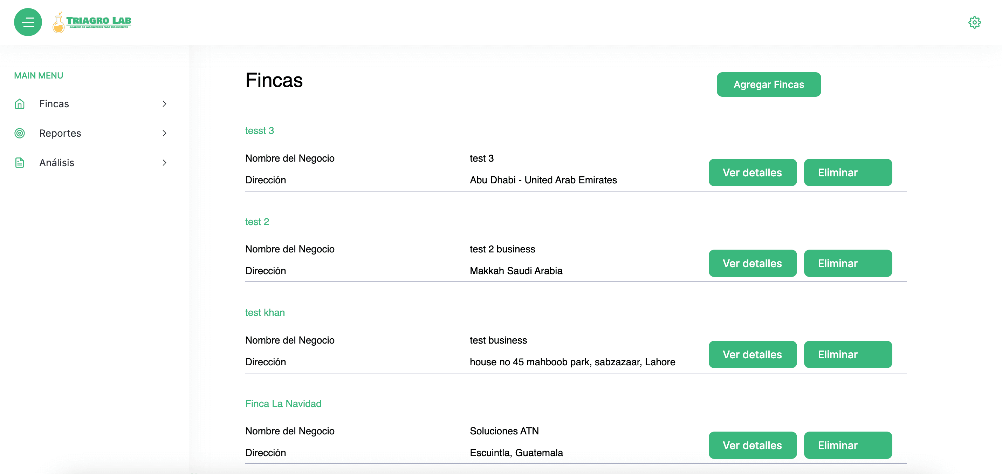This screenshot has width=1002, height=474.
Task: Click the Fincas home icon in sidebar
Action: coord(20,104)
